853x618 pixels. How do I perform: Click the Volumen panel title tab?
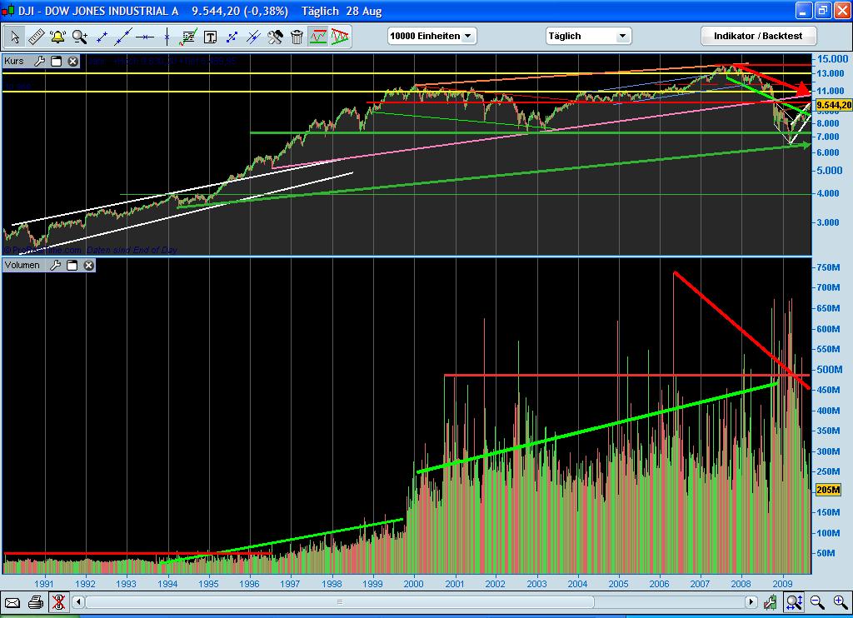tap(22, 265)
